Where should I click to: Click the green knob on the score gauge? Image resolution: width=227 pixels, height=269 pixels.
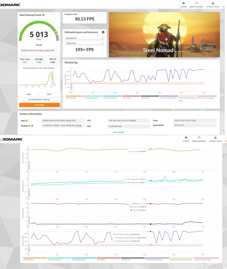click(56, 33)
